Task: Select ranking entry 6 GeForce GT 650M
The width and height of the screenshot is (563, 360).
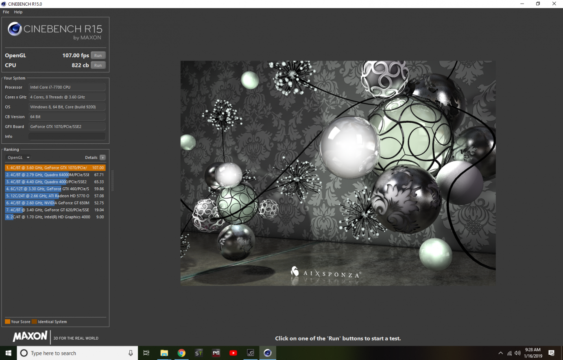Action: (55, 203)
